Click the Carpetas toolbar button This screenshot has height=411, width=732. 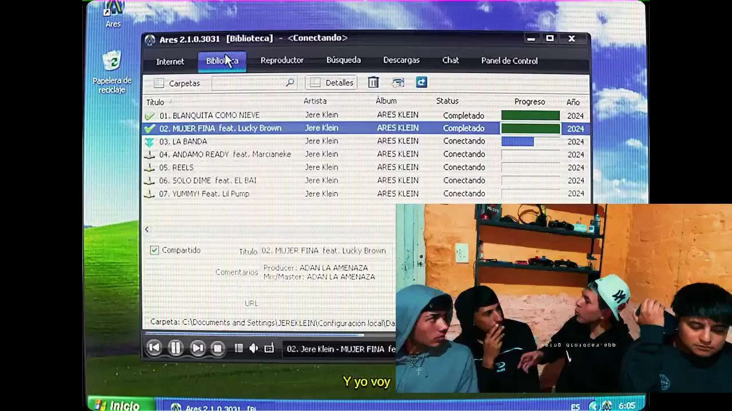coord(177,83)
